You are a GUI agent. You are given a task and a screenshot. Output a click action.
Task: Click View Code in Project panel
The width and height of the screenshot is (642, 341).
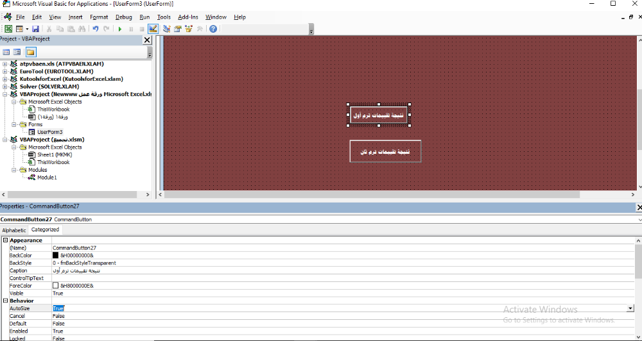click(x=6, y=53)
